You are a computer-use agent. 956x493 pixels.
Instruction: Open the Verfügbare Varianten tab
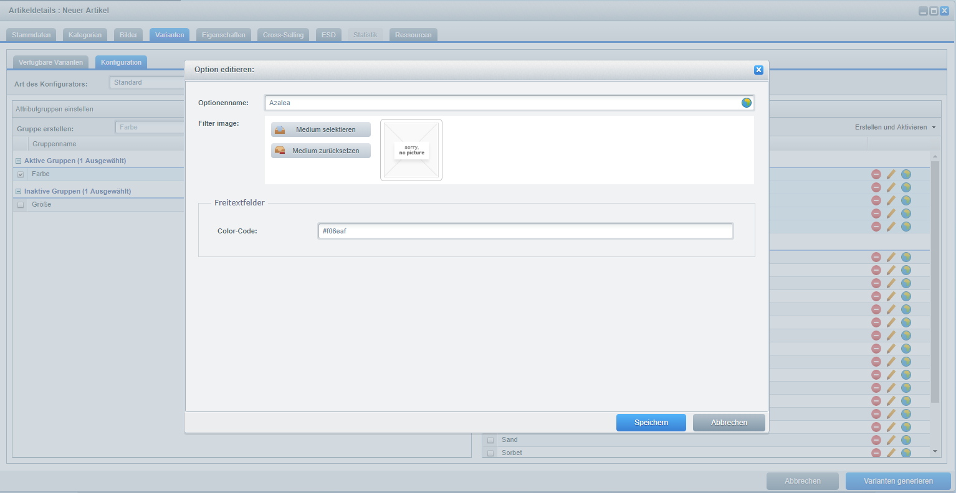[x=50, y=62]
